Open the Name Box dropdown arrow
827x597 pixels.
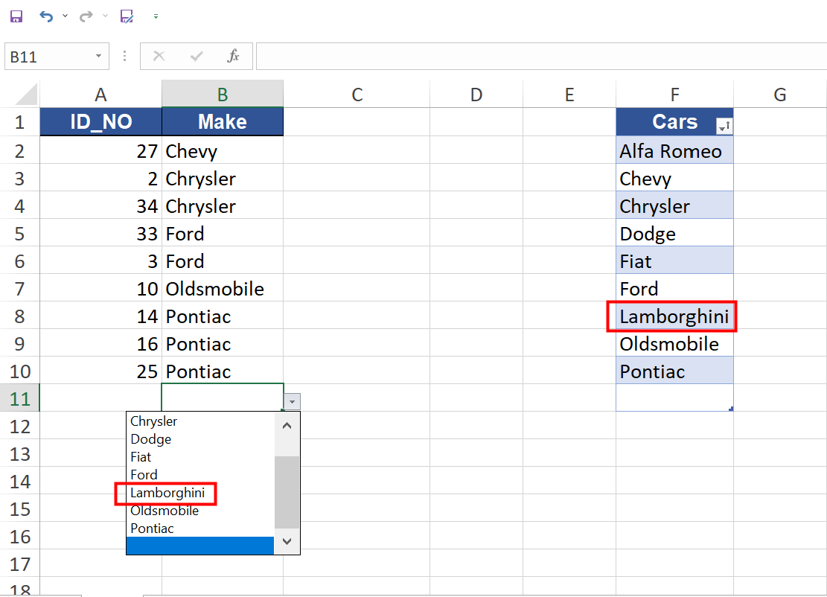coord(98,56)
